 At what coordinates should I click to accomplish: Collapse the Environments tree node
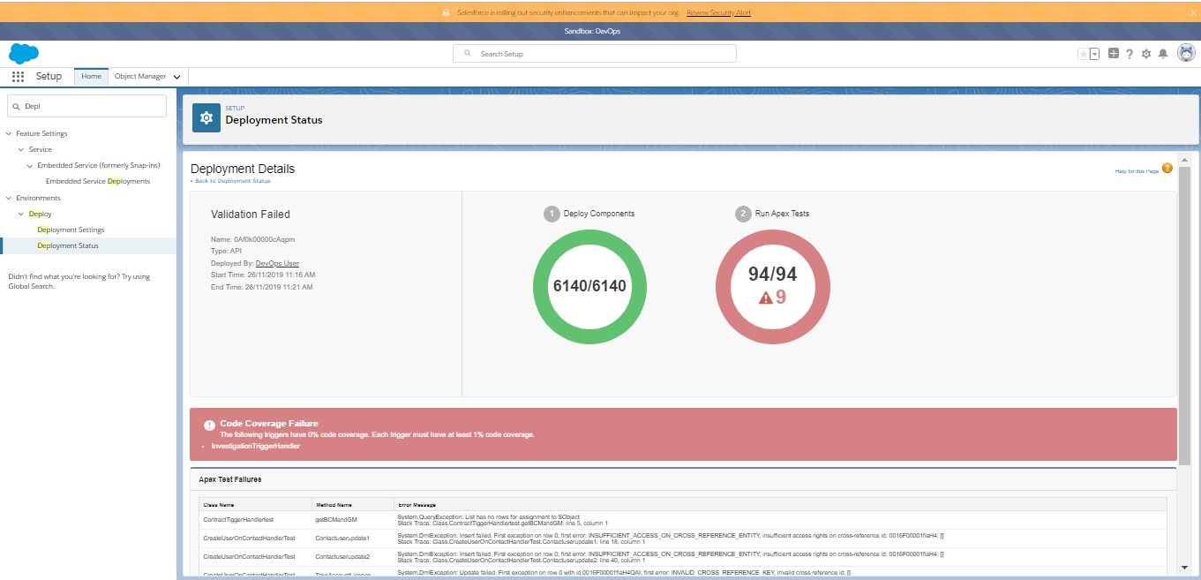click(9, 198)
